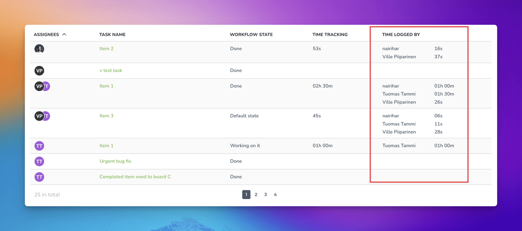Screen dimensions: 522x231
Task: Click the 25 in total label
Action: click(47, 194)
